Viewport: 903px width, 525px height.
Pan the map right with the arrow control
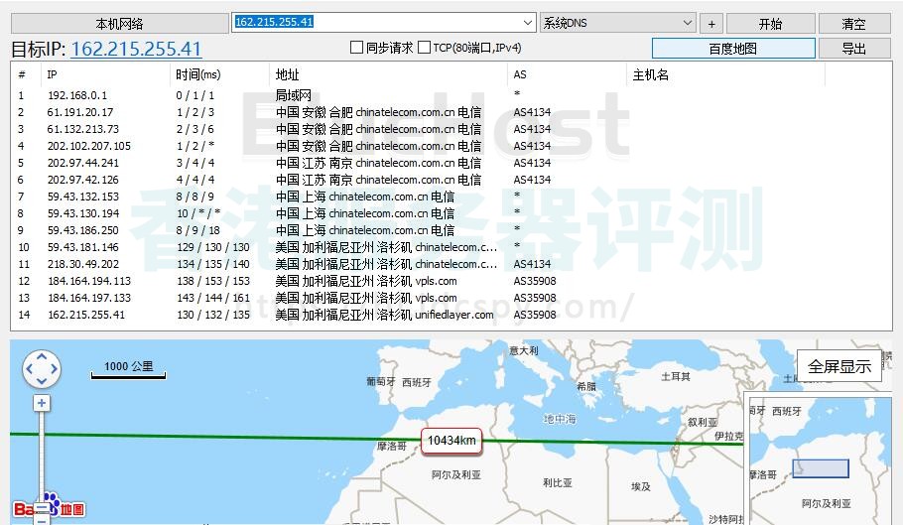pos(55,370)
